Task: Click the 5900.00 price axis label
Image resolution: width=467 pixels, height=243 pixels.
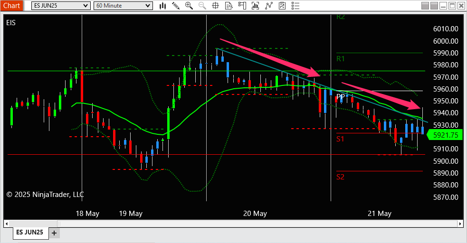Action: [x=446, y=161]
